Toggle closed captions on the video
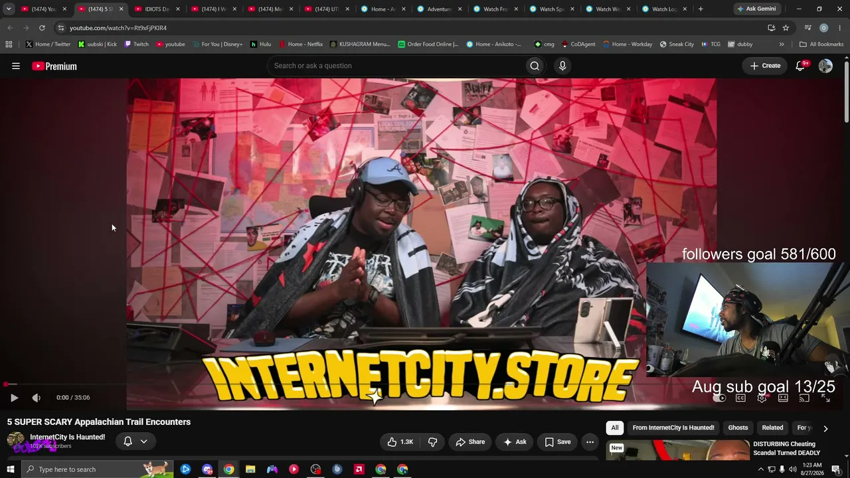 tap(740, 398)
